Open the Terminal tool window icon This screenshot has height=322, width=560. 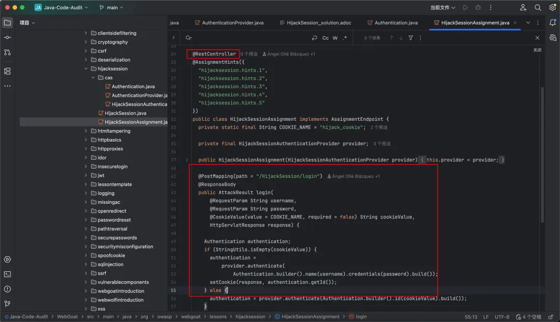pos(7,274)
